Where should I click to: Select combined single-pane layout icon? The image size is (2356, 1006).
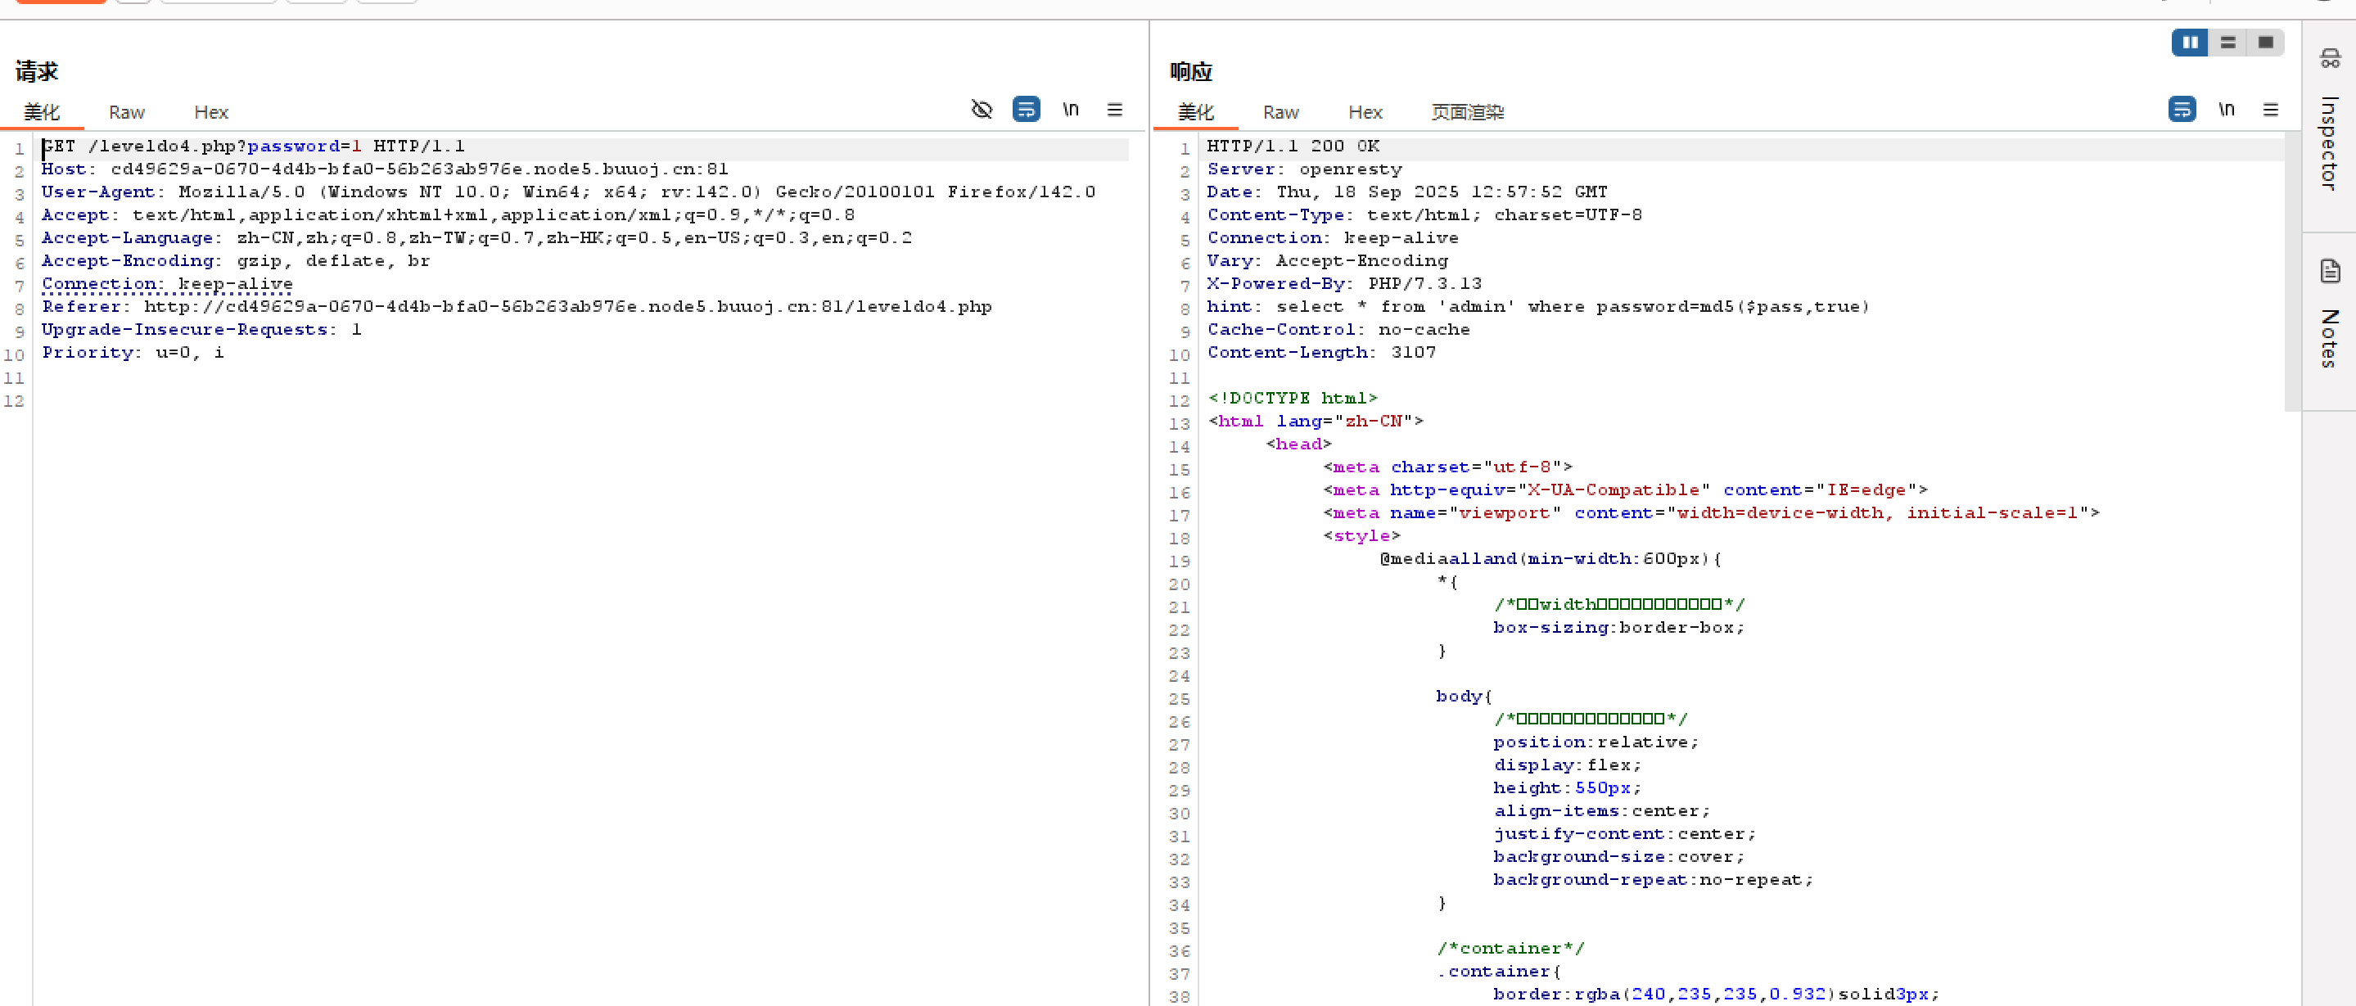coord(2265,42)
